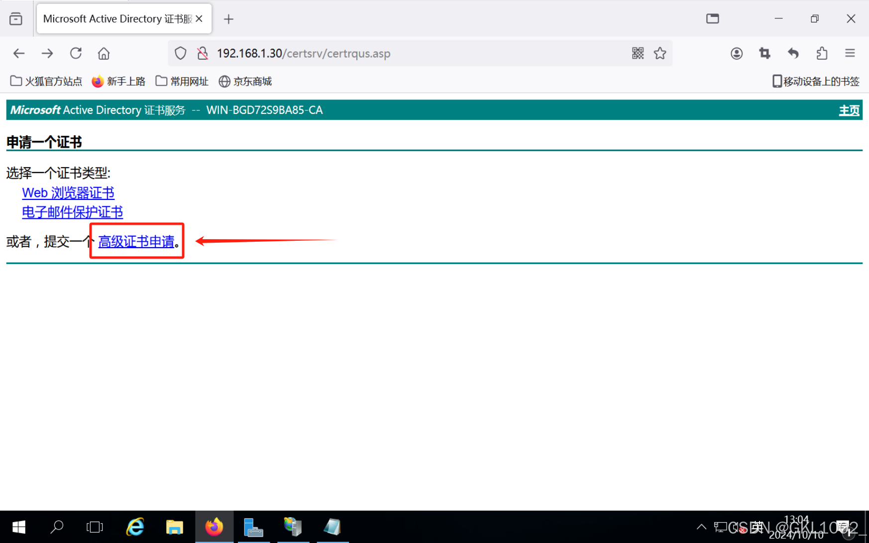Open File Explorer from taskbar
This screenshot has height=543, width=869.
pyautogui.click(x=174, y=527)
